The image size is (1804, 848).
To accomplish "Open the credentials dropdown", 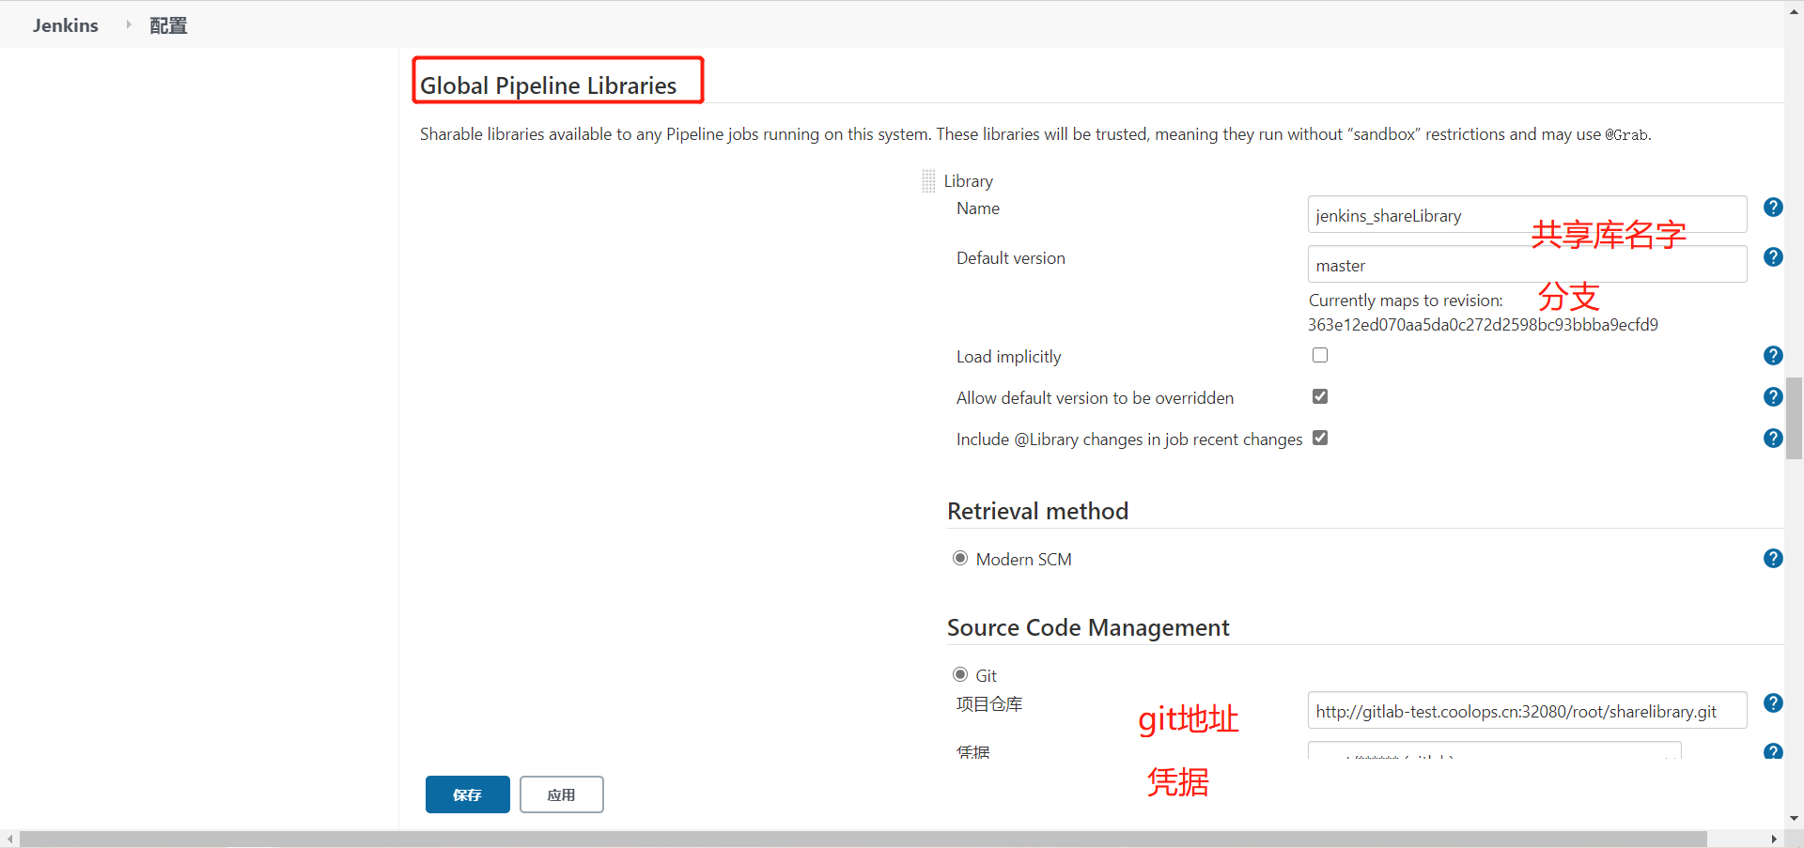I will pyautogui.click(x=1494, y=750).
